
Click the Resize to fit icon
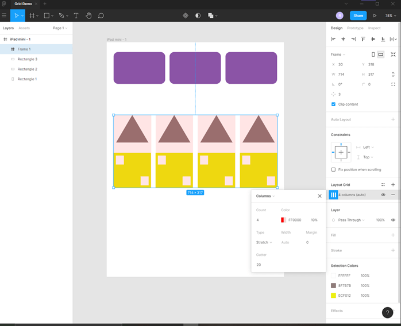pyautogui.click(x=393, y=55)
